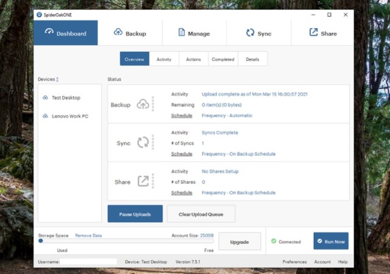Viewport: 390px width, 274px height.
Task: Select the Overview sub-tab
Action: (x=135, y=59)
